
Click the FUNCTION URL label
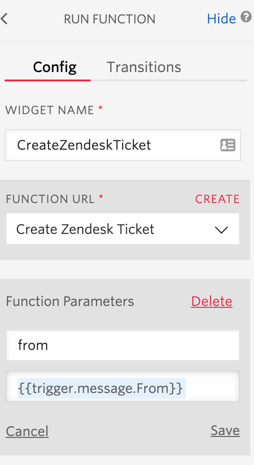point(50,199)
